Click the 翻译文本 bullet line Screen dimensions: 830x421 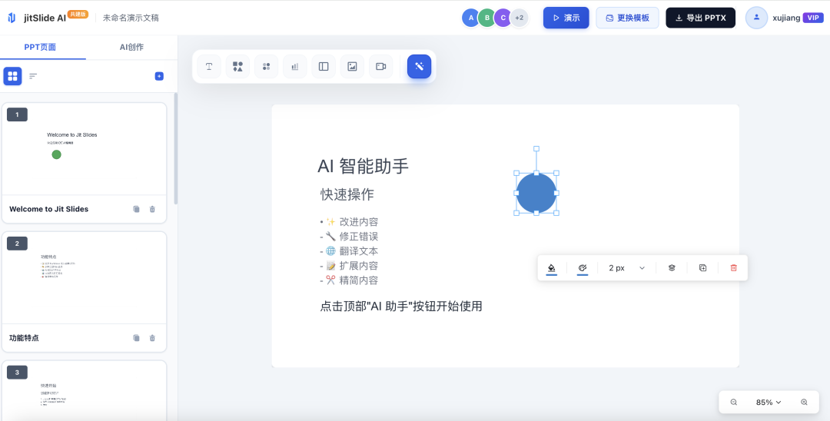[x=350, y=251]
